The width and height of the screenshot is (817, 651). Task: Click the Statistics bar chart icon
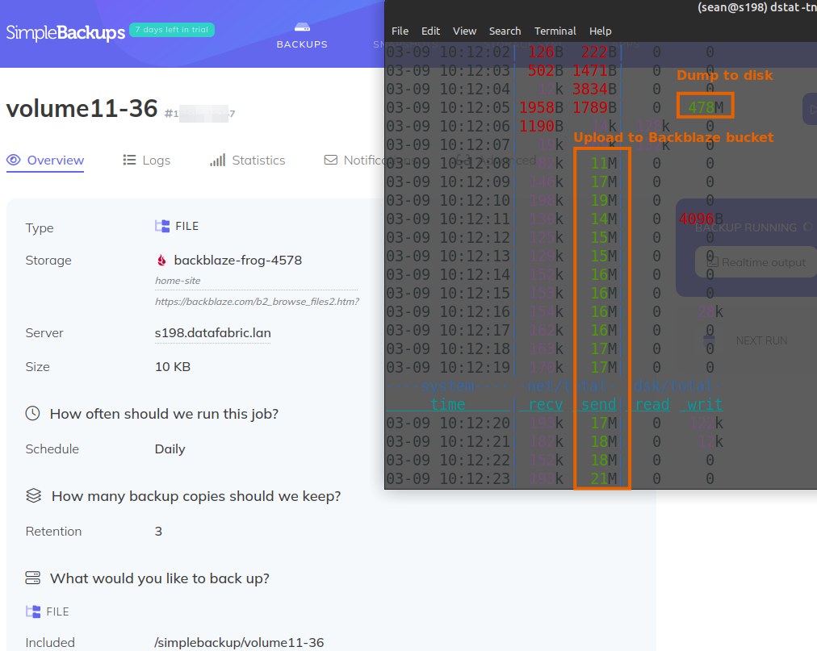pos(218,160)
